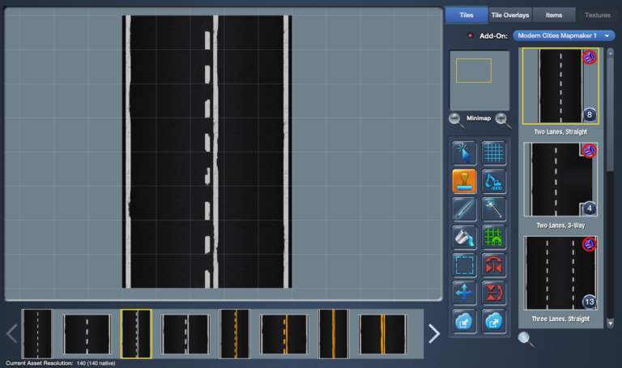Select the dashed rectangle marquee tool
Image resolution: width=622 pixels, height=368 pixels.
click(464, 265)
